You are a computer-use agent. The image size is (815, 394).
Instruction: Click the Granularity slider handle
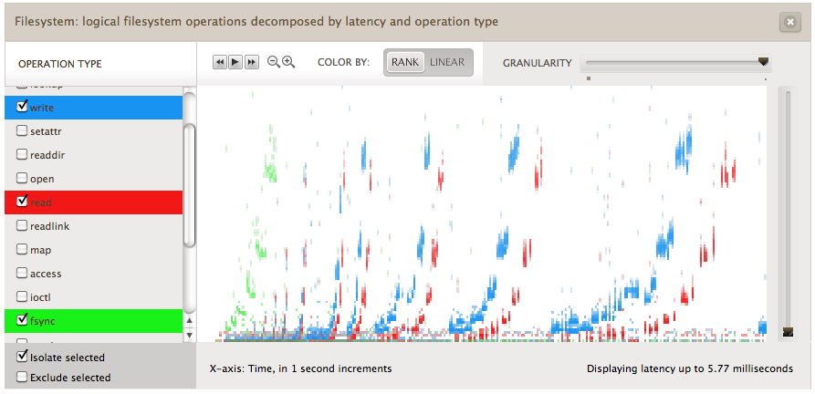763,62
